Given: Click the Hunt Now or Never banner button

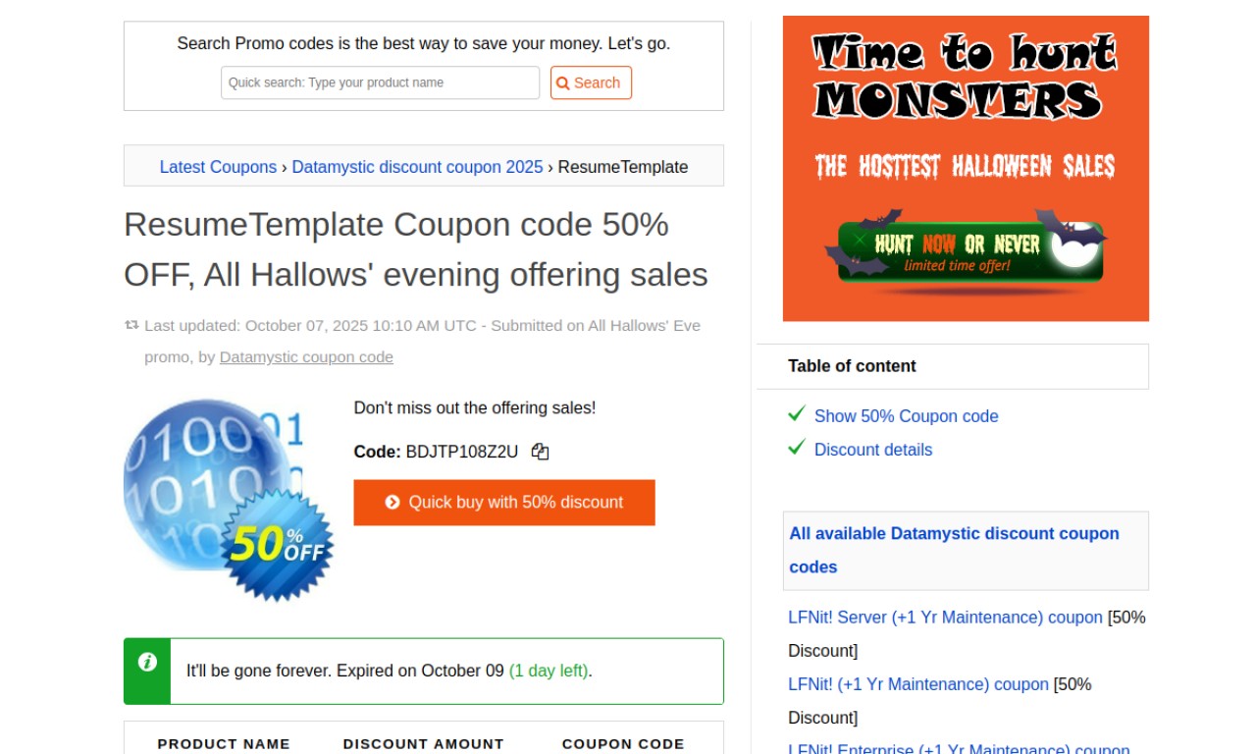Looking at the screenshot, I should [970, 251].
